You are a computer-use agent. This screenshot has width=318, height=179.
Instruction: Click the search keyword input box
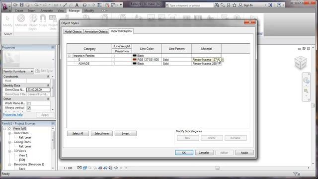(191, 5)
